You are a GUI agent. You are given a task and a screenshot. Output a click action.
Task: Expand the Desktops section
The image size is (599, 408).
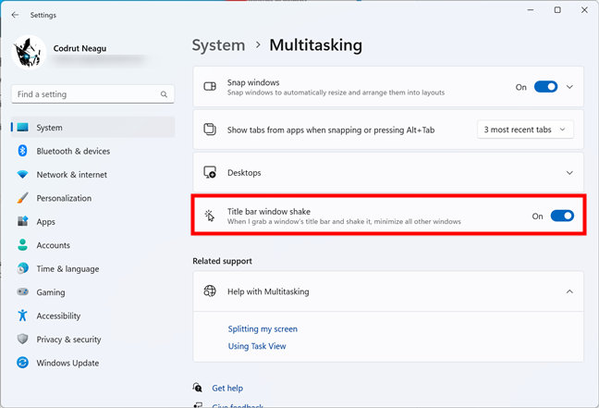pyautogui.click(x=569, y=173)
